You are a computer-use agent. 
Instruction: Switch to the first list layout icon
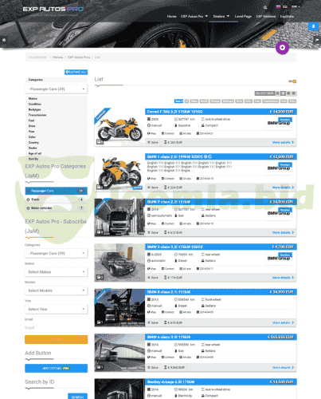click(x=278, y=93)
